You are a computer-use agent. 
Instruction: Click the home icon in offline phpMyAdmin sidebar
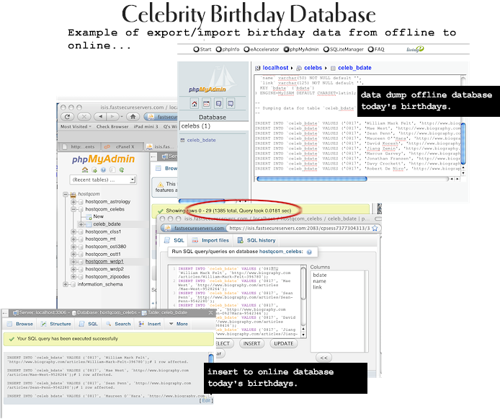tap(195, 104)
